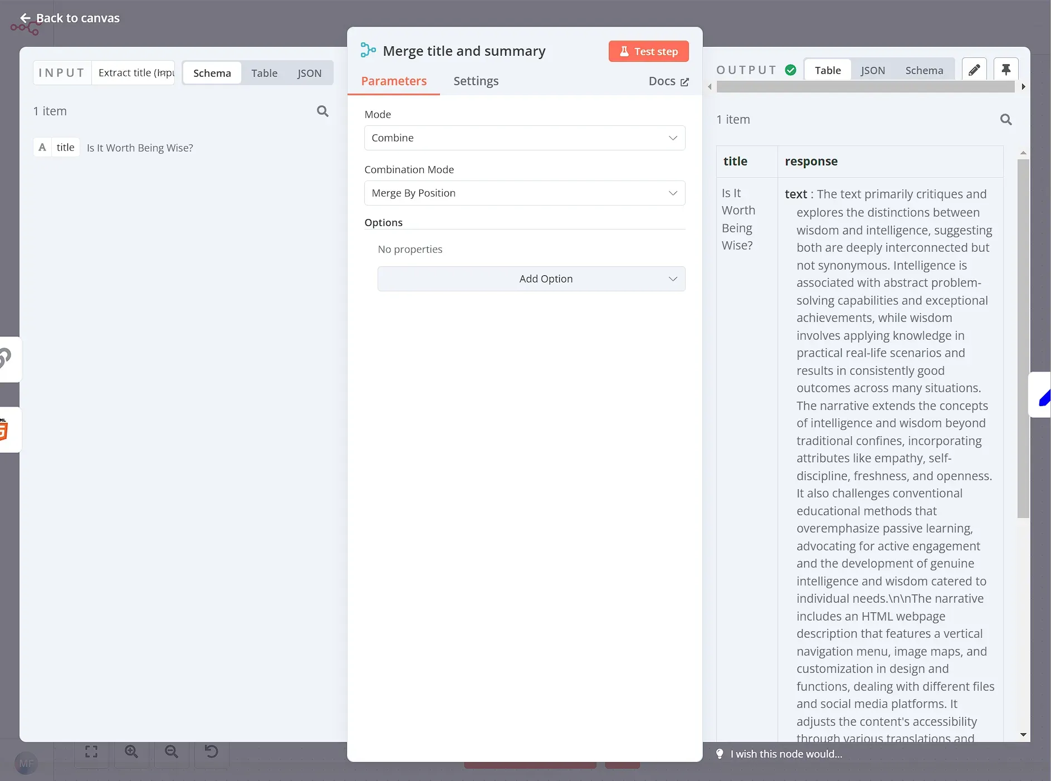Click the string type icon next to title
Screen dimensions: 1051x781
(x=42, y=147)
